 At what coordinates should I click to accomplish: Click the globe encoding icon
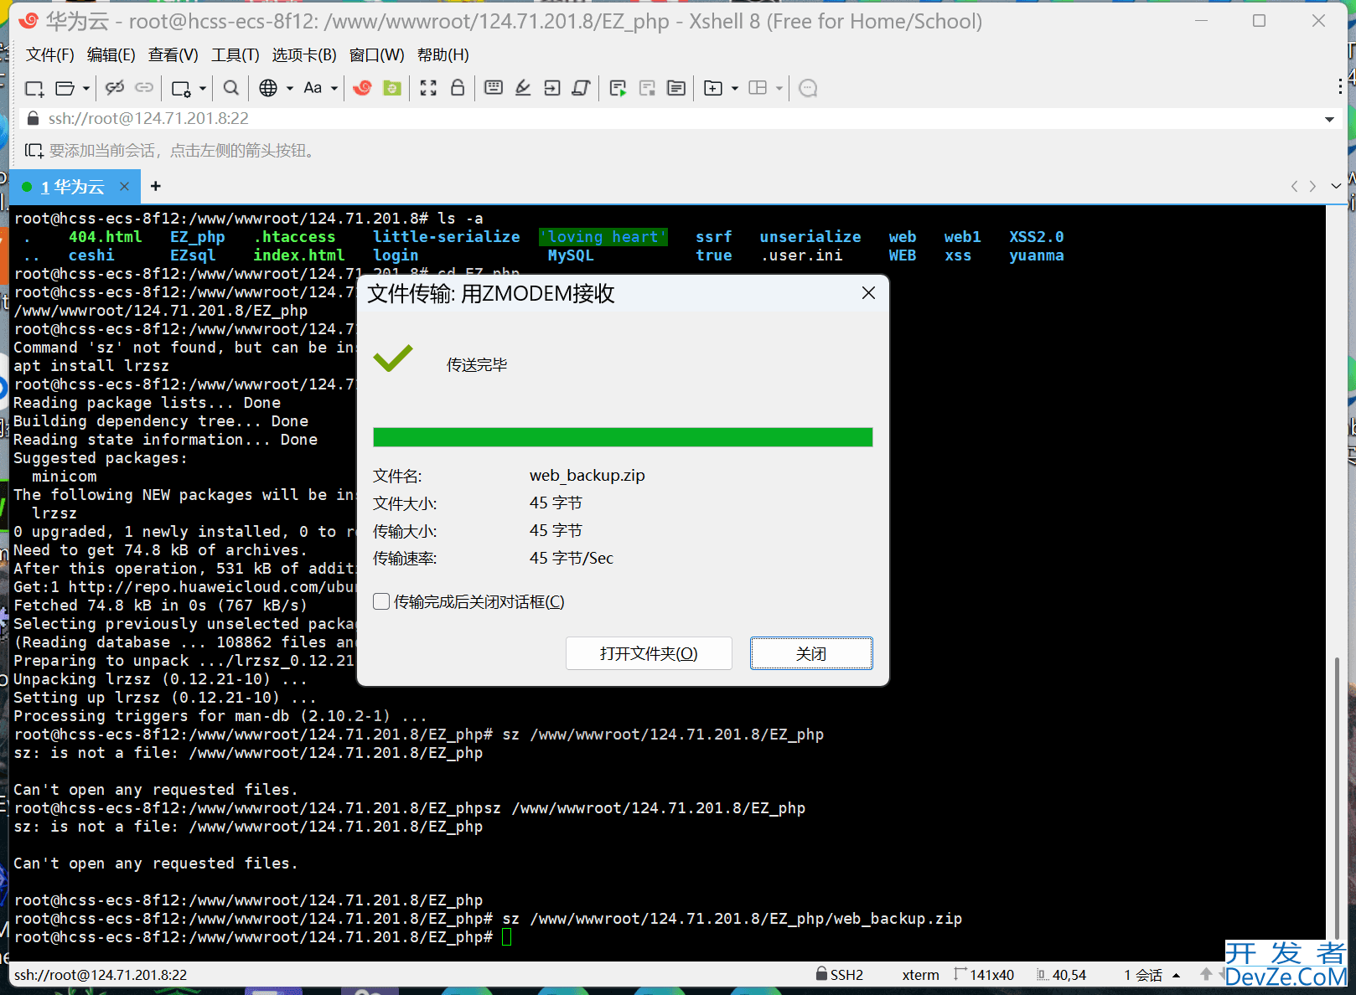[x=268, y=88]
